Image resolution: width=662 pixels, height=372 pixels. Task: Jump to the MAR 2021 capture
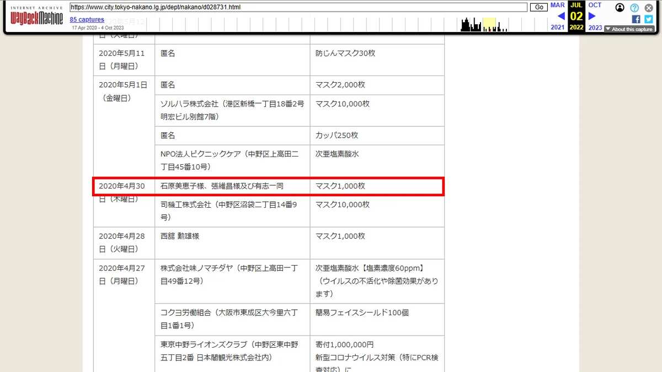[x=558, y=5]
